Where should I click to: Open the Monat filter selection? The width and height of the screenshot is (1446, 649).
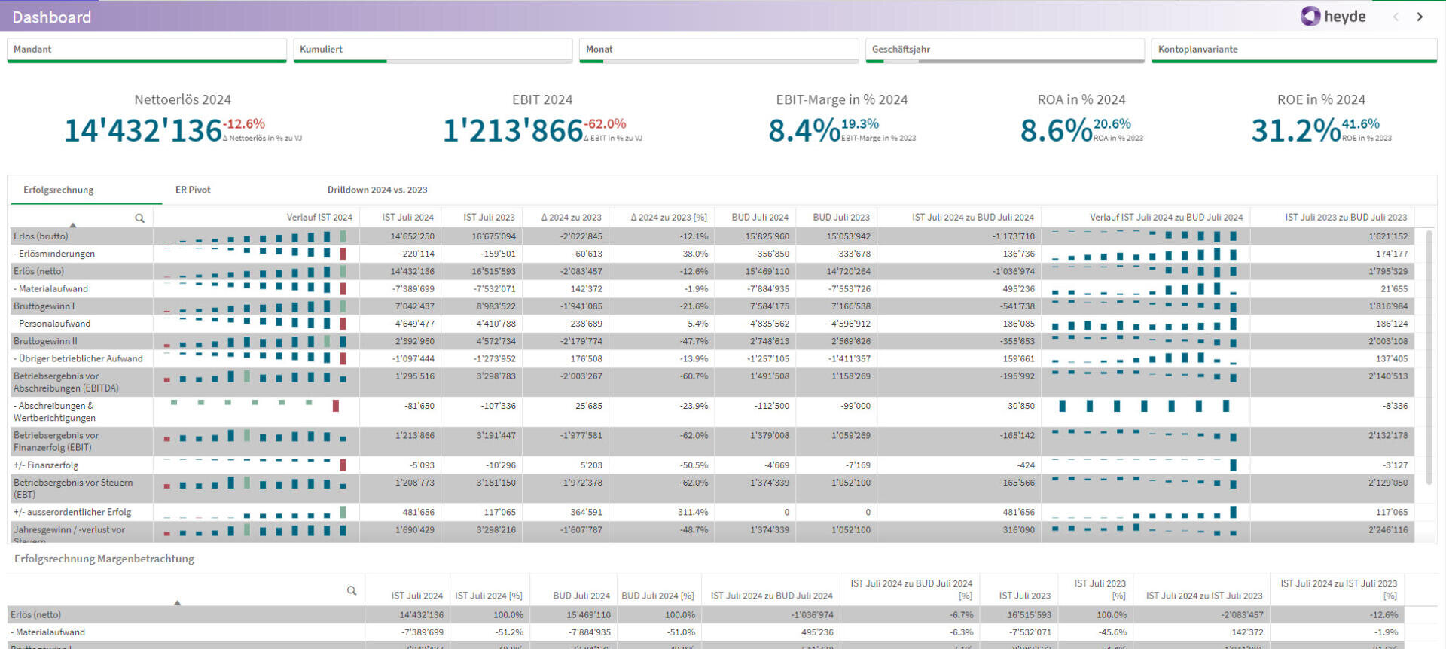[718, 50]
